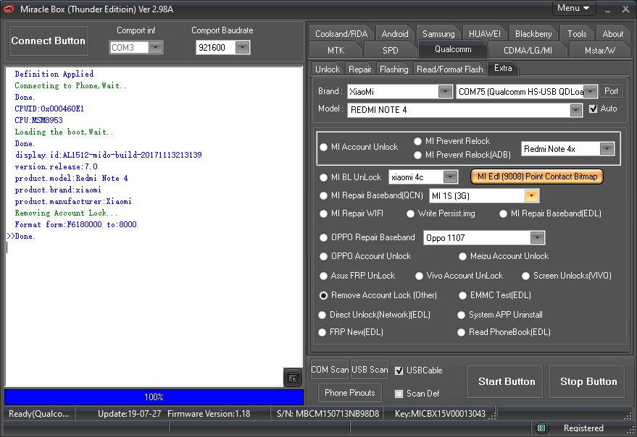
Task: Open the Comport Baudrate dropdown
Action: click(242, 48)
